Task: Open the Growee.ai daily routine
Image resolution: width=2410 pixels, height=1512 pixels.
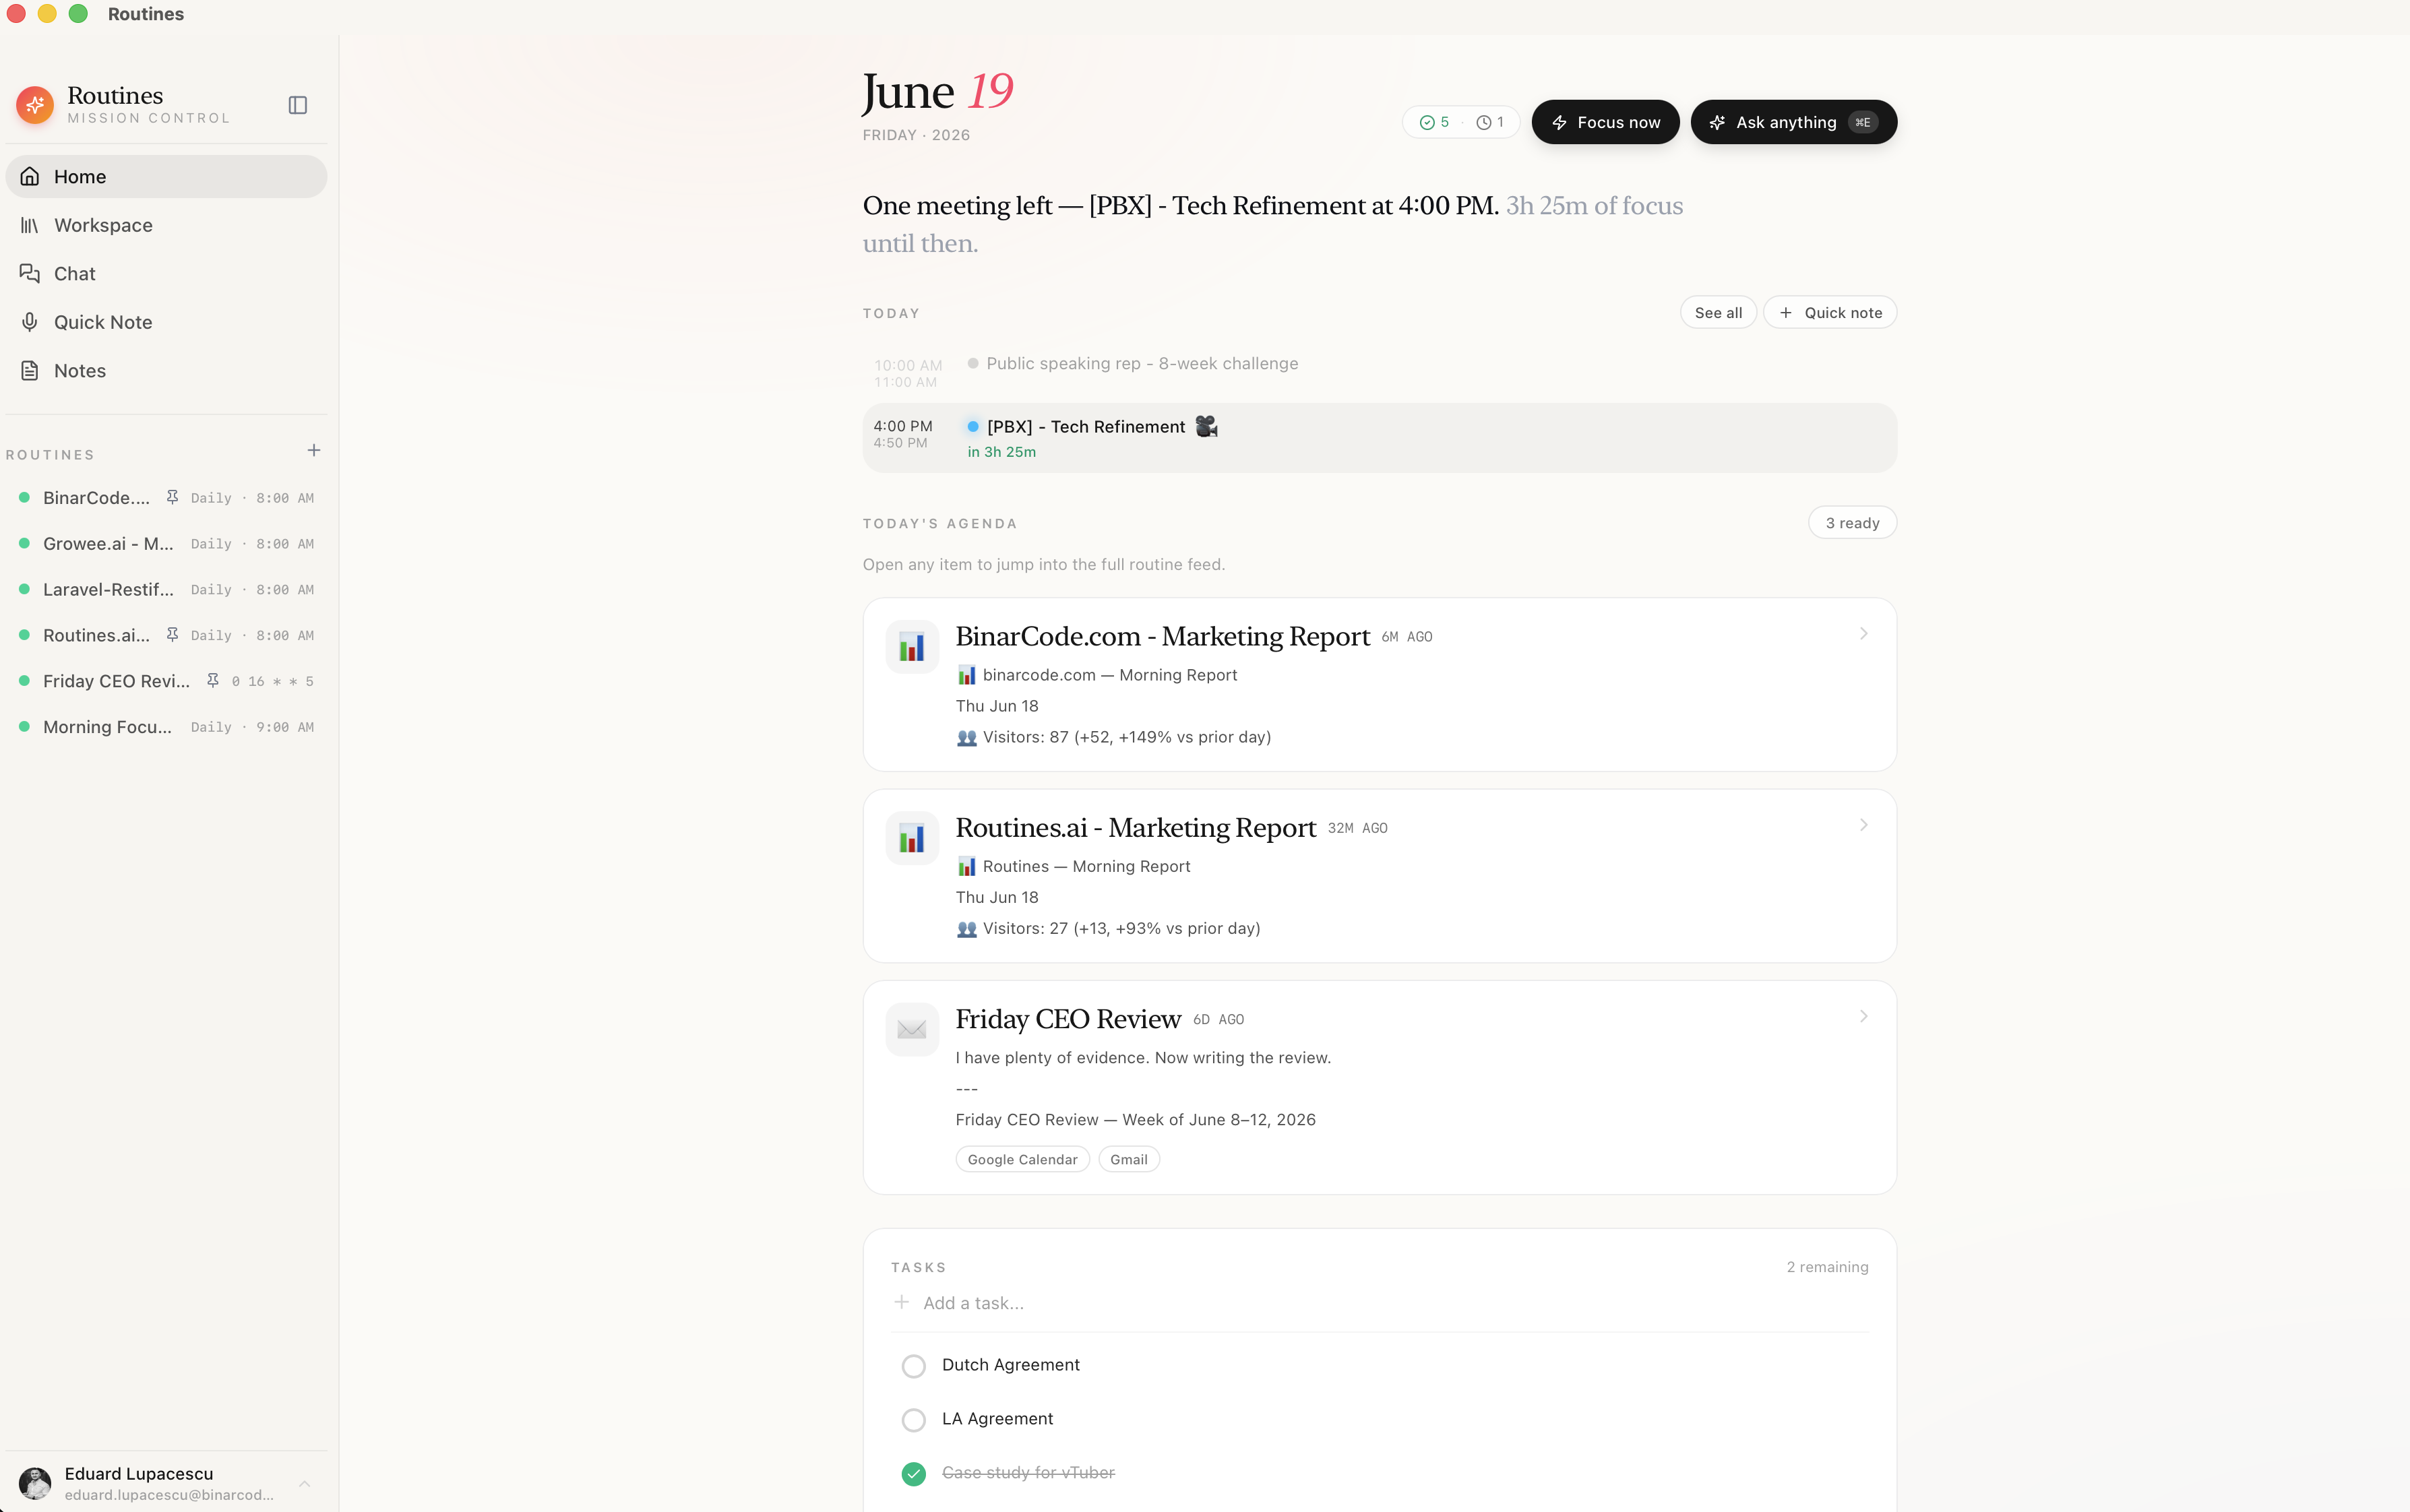Action: [166, 543]
